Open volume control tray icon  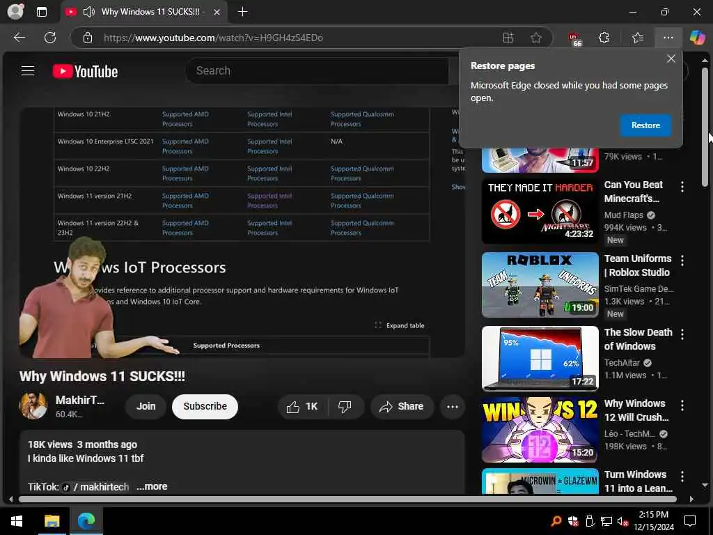click(x=622, y=521)
